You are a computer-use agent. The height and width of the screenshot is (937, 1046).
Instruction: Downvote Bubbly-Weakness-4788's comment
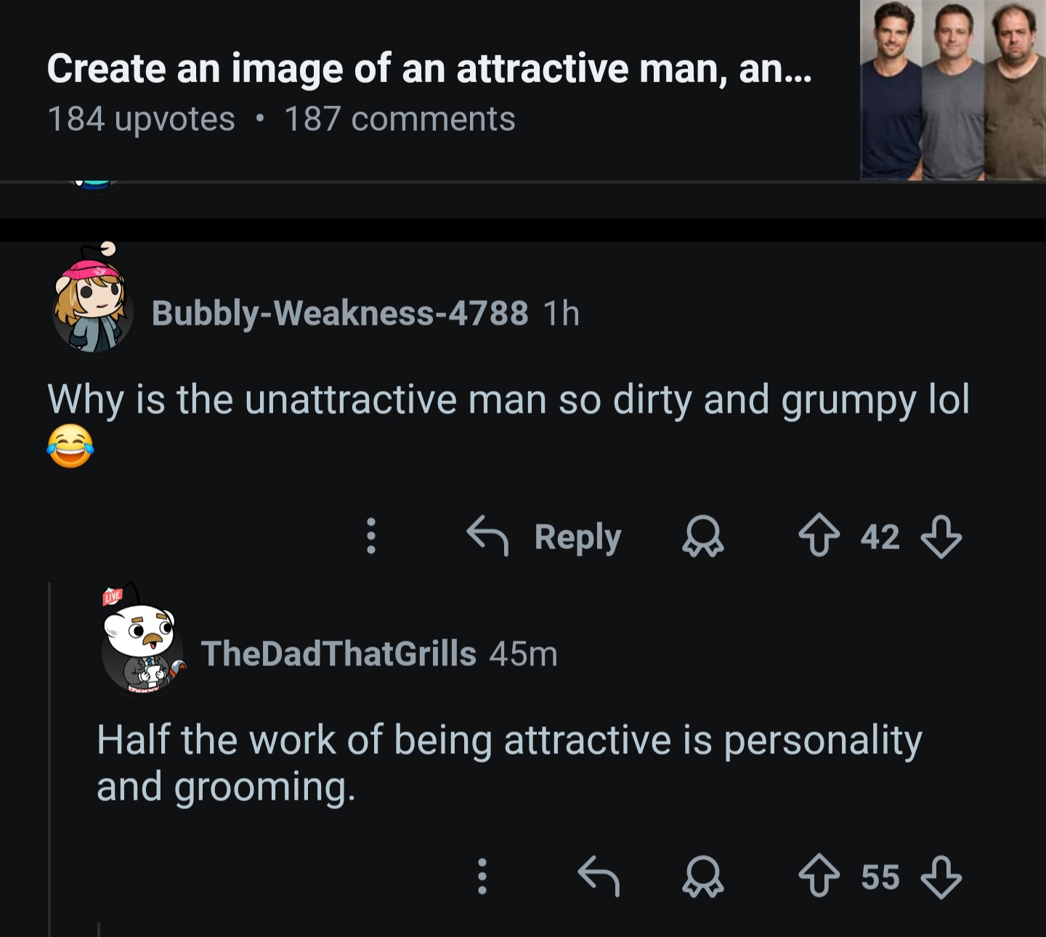pos(941,537)
